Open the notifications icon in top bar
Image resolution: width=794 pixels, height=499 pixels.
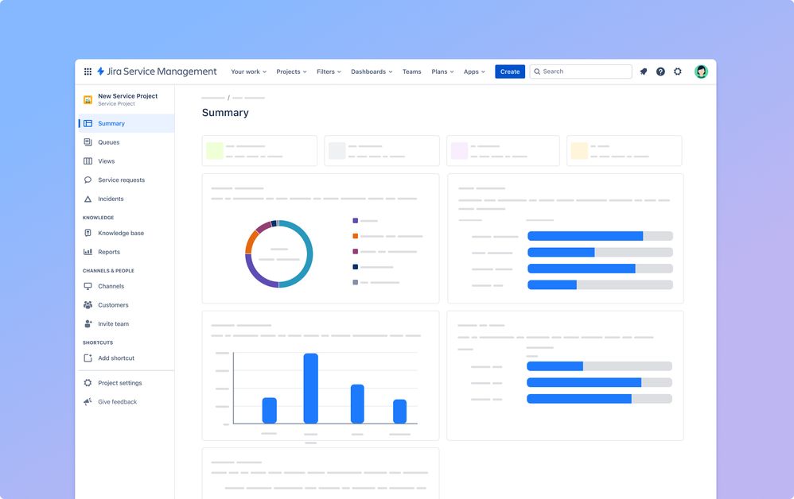(x=644, y=72)
